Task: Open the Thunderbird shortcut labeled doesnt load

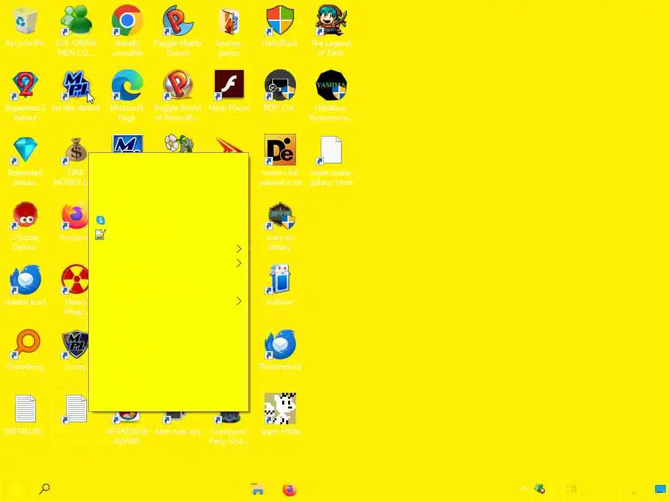Action: click(25, 280)
